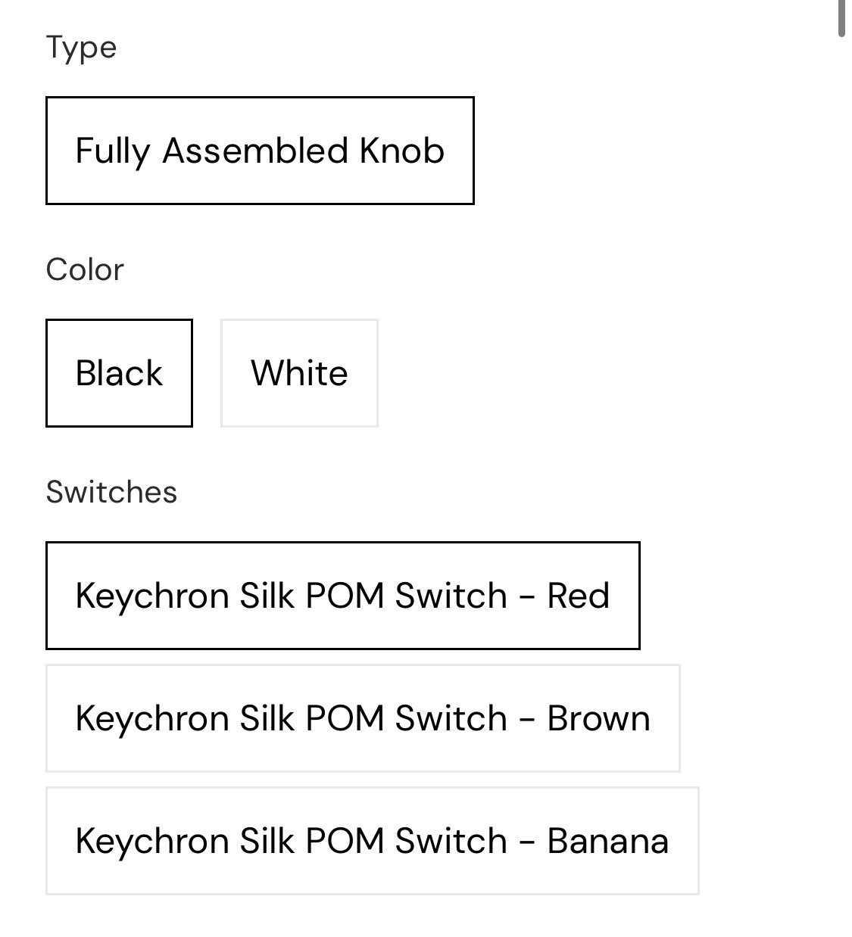Image resolution: width=852 pixels, height=937 pixels.
Task: Pick the Red switch variant
Action: [342, 596]
